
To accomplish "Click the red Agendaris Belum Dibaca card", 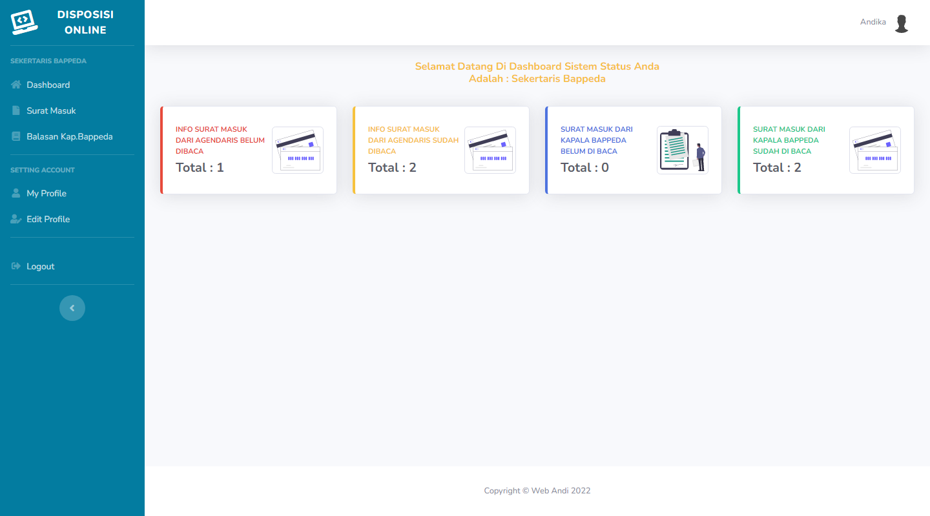I will (249, 150).
